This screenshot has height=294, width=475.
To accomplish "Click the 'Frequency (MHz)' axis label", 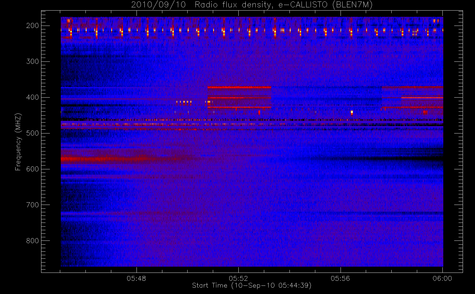I will 18,142.
